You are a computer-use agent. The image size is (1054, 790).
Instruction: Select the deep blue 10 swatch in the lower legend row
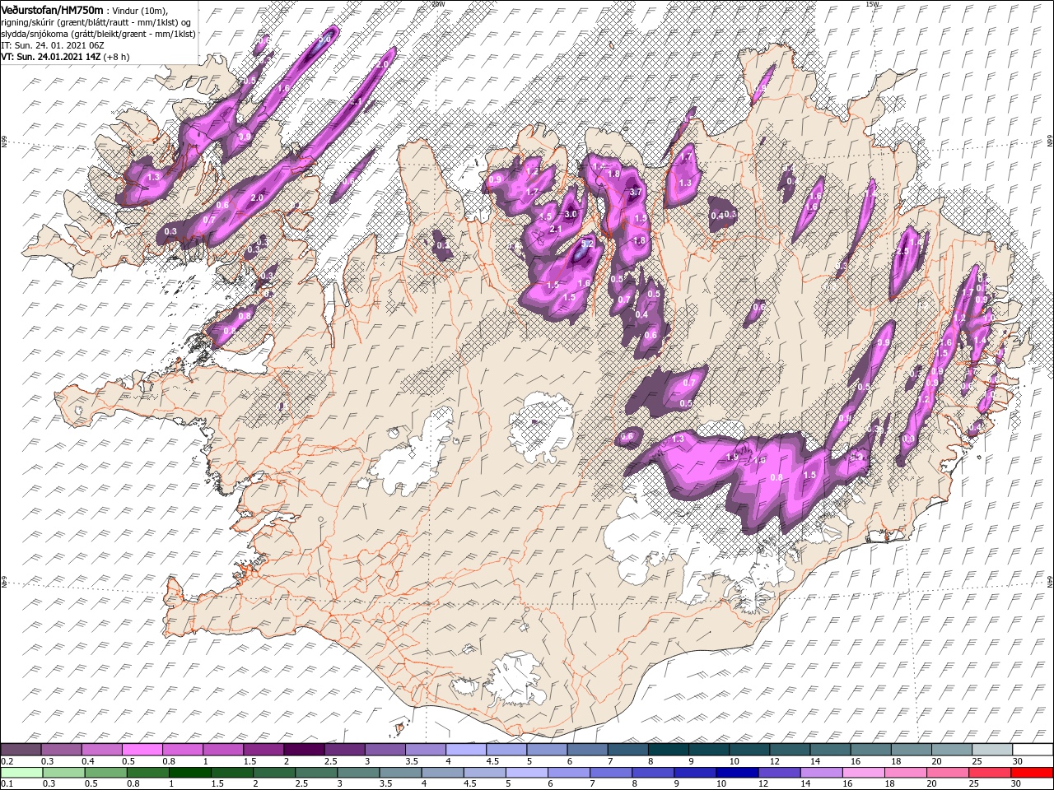[736, 773]
